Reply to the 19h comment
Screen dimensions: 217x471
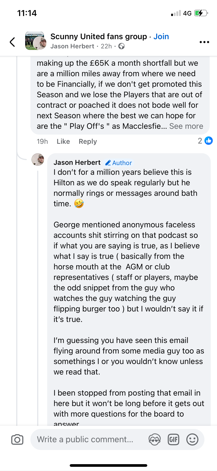(88, 141)
